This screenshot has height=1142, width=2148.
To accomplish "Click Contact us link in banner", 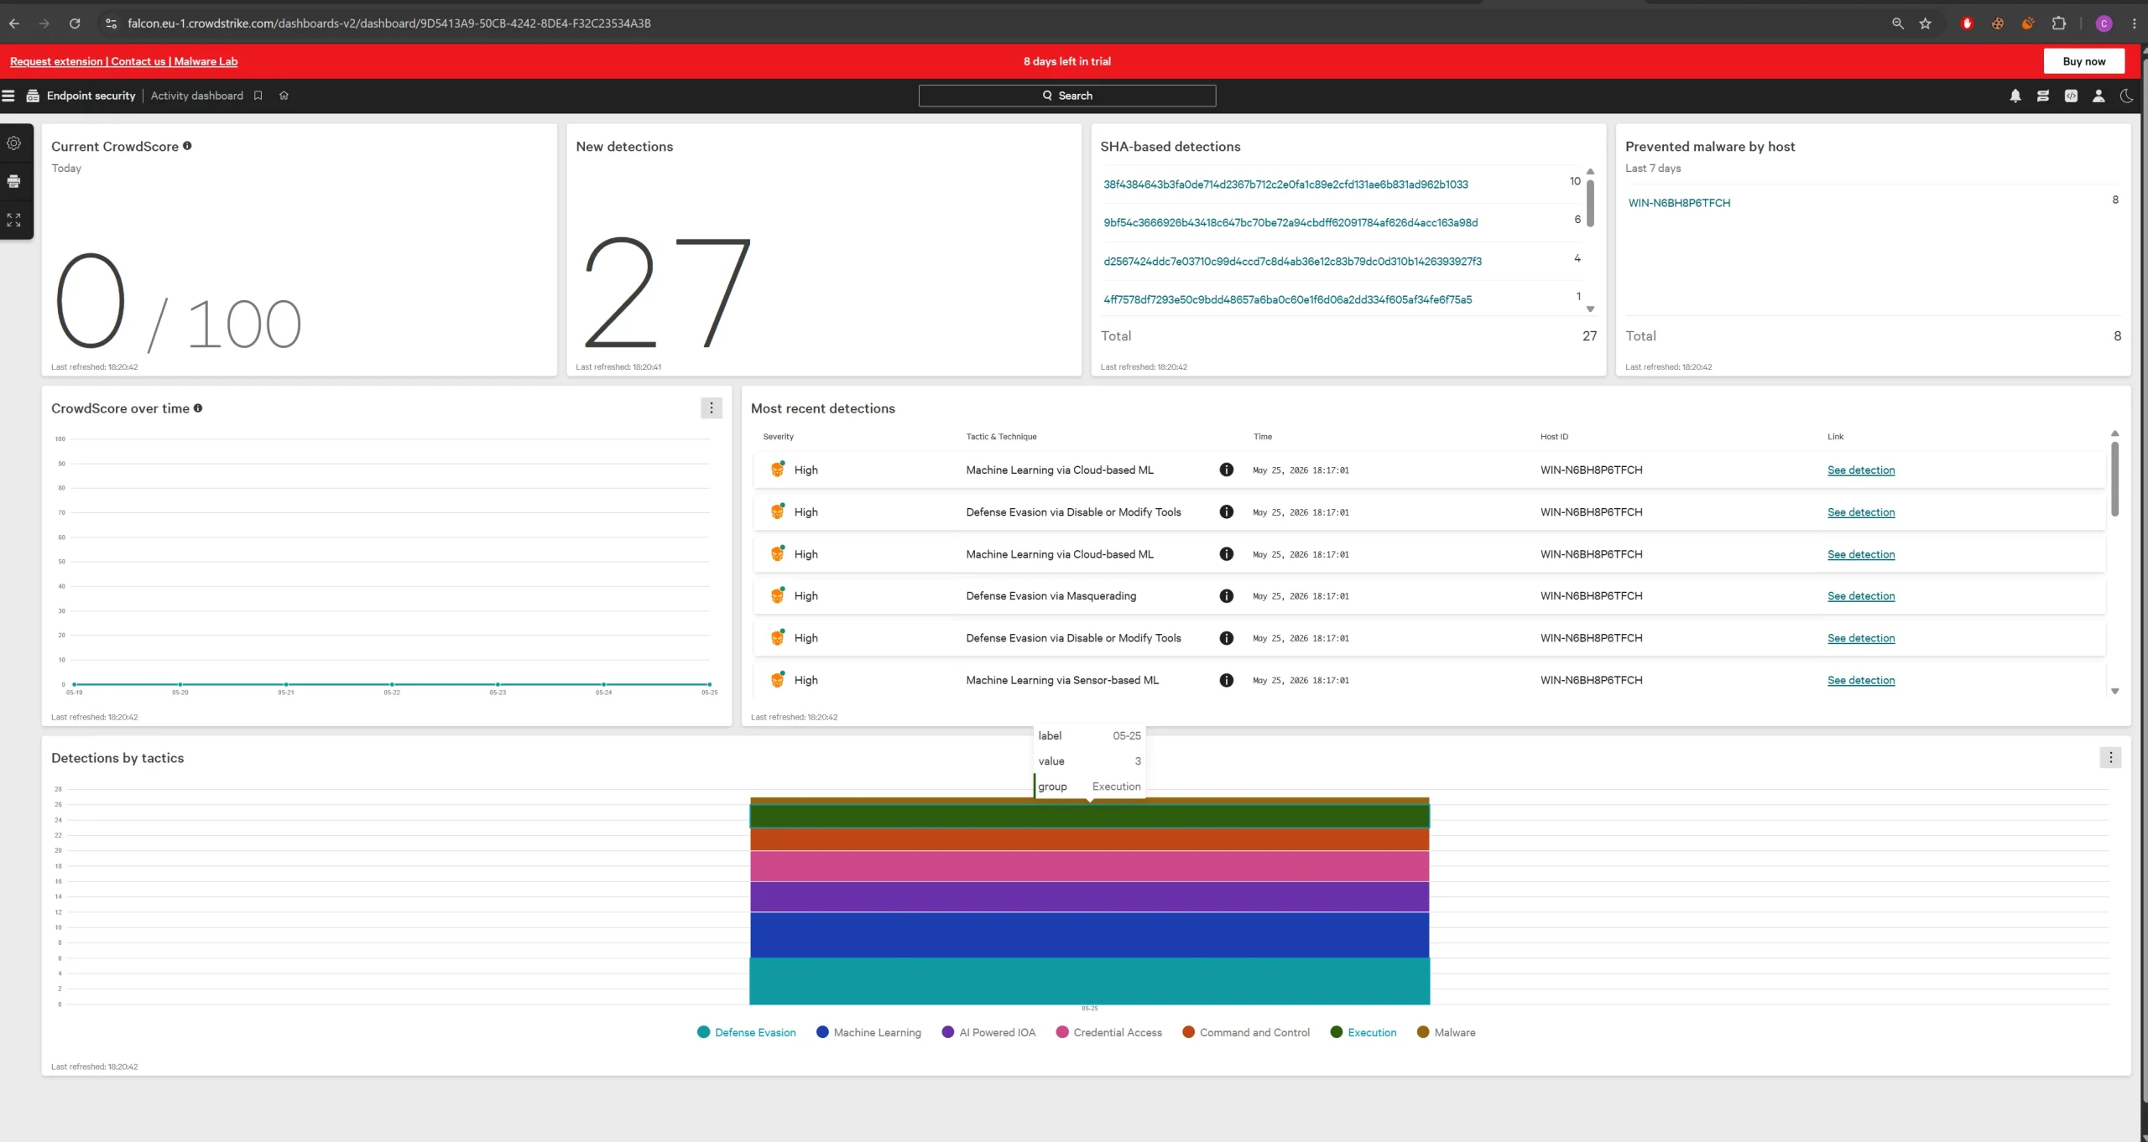I will point(138,61).
